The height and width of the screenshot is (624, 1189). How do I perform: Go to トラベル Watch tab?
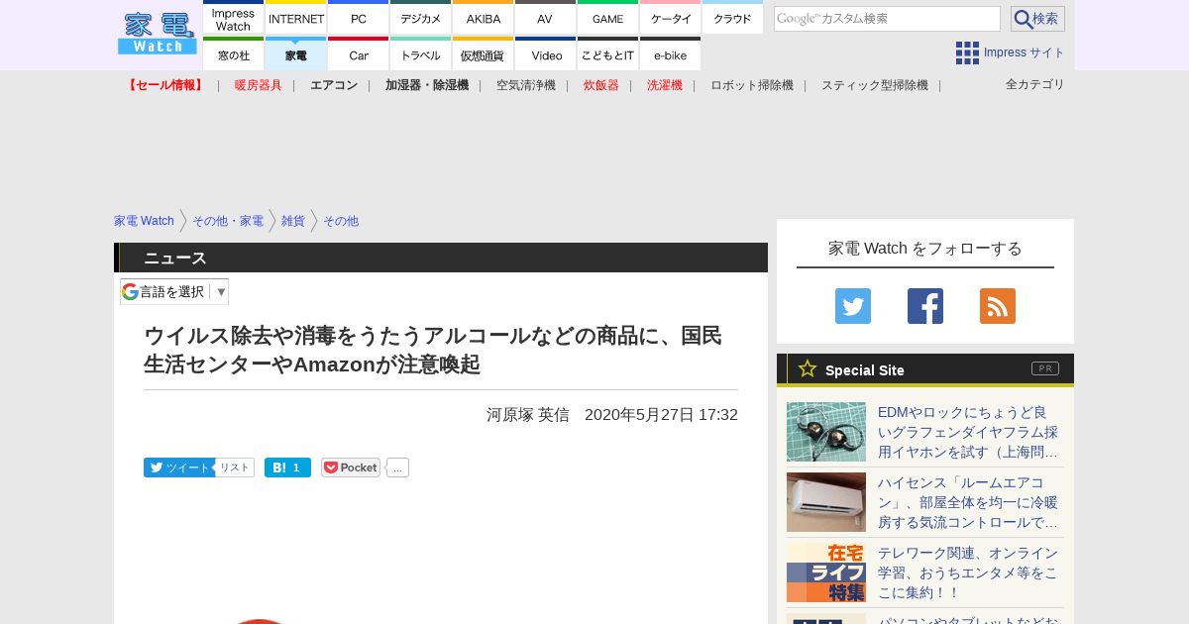(420, 54)
